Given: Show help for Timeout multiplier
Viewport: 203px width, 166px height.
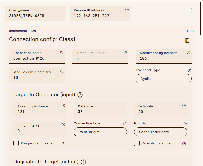Looking at the screenshot, I should (x=125, y=52).
